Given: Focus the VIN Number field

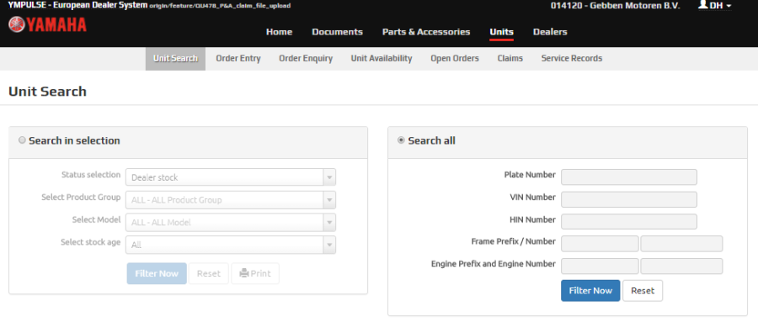Looking at the screenshot, I should pos(629,199).
